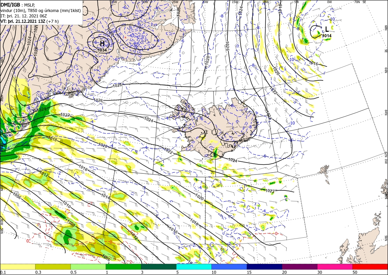The height and width of the screenshot is (275, 388).
Task: Click the "15" legend value
Action: pos(249,272)
